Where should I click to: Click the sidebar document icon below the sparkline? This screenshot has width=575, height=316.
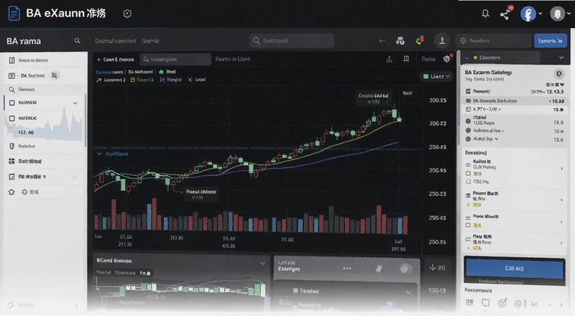click(x=11, y=147)
